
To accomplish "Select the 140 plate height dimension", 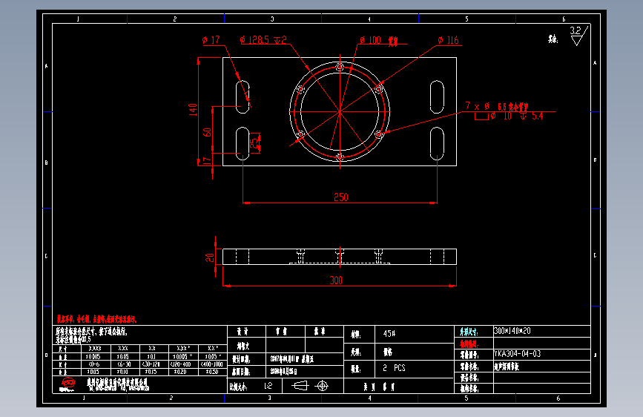I will tap(193, 110).
